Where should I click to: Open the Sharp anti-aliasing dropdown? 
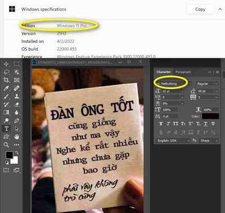point(209,140)
